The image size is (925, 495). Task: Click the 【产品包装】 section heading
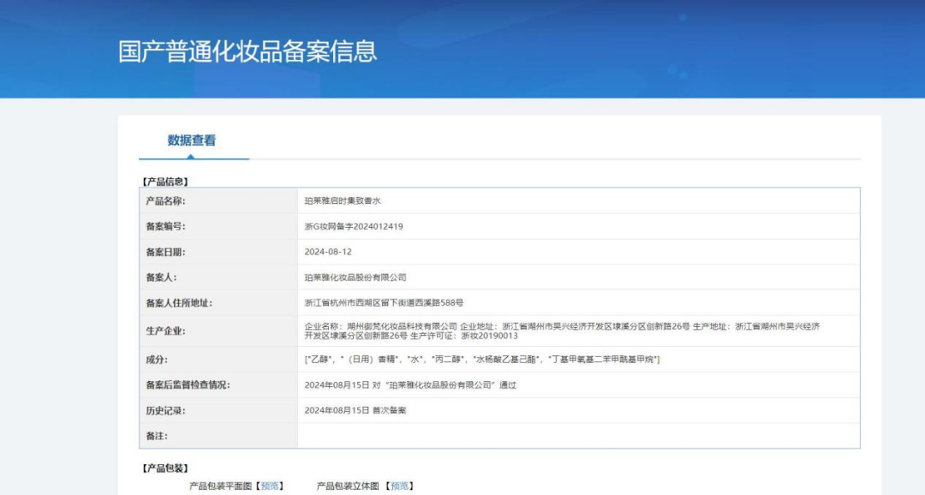click(x=164, y=468)
